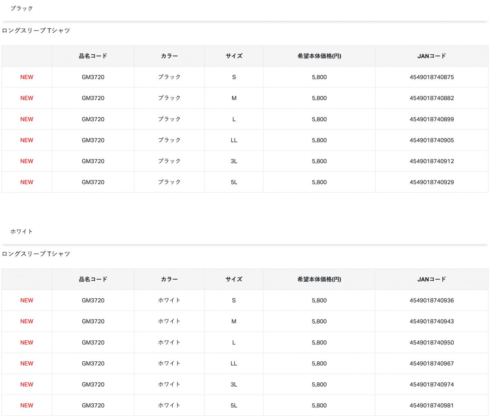The image size is (490, 416).
Task: Click the JANコード header in the white table
Action: (x=432, y=279)
